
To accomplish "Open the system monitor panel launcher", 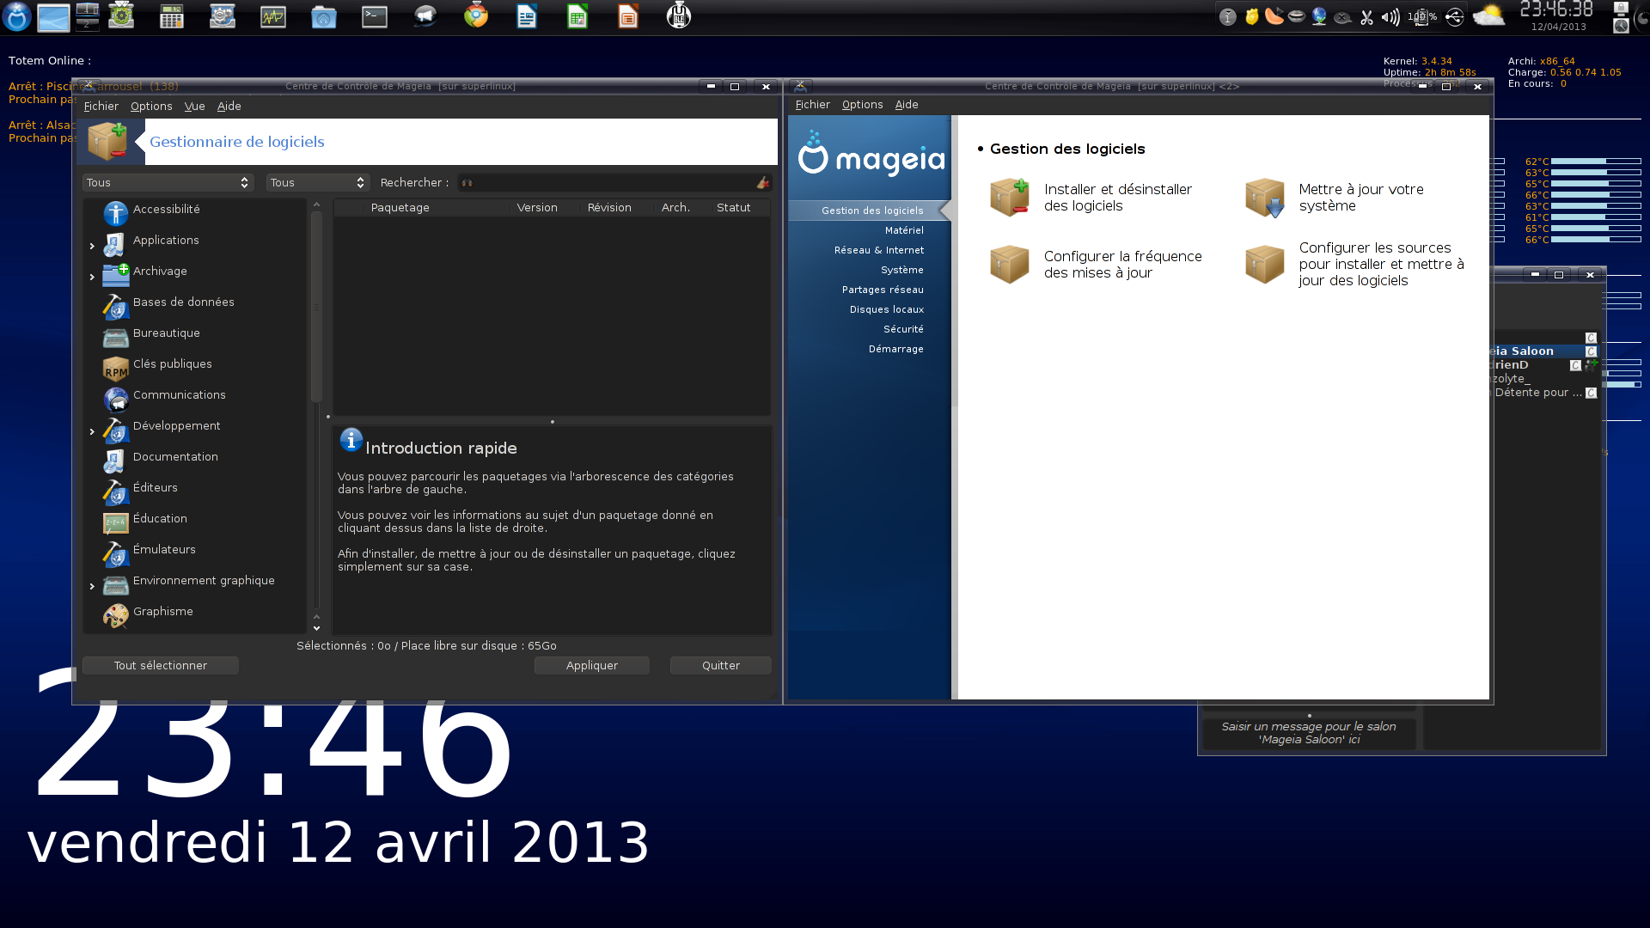I will (273, 16).
